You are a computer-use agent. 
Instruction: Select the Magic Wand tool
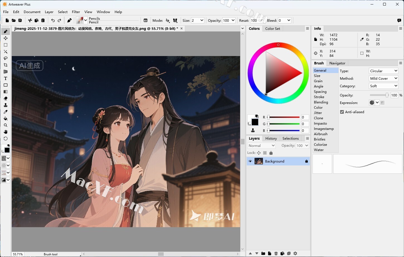click(6, 52)
